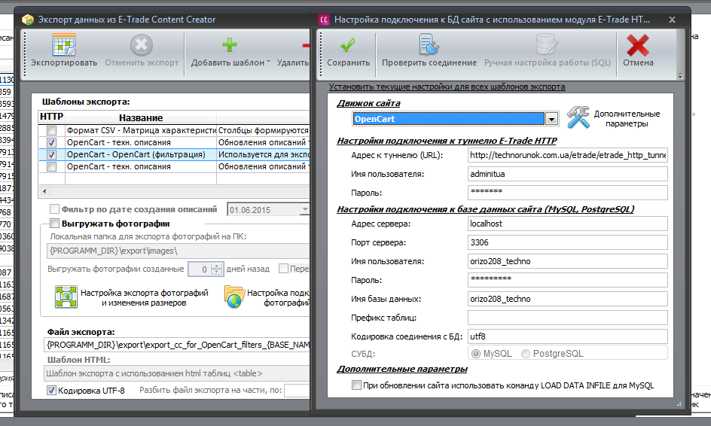Select row Формат CSV - Матрица характеристик
The width and height of the screenshot is (711, 426).
[x=174, y=130]
